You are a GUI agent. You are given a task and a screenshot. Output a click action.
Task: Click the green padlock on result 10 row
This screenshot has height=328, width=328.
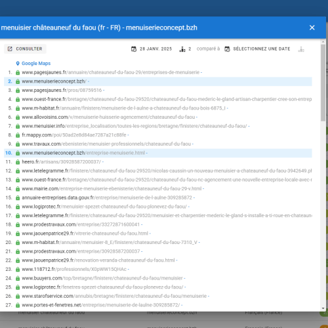coord(18,154)
